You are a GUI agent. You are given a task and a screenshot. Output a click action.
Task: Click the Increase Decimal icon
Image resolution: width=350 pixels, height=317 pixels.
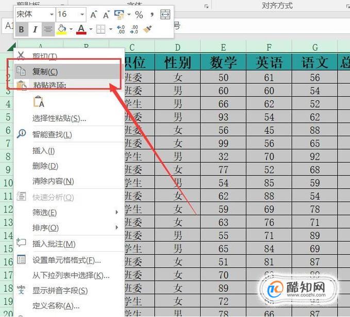click(121, 29)
